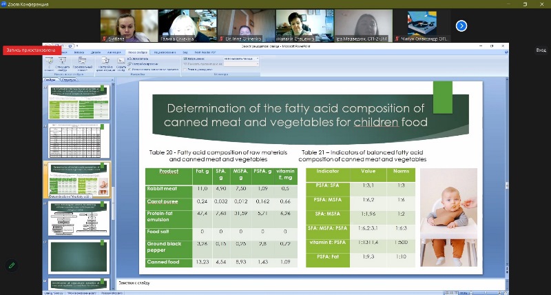Select the Медведюк participant video

click(x=364, y=26)
